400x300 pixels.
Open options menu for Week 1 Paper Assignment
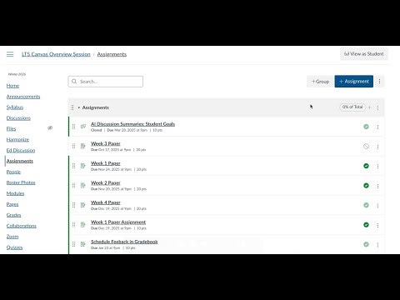coord(377,225)
